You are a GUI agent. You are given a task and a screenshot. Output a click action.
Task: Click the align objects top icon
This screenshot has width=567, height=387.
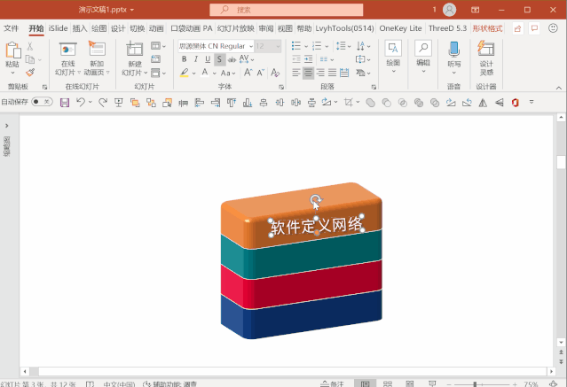pyautogui.click(x=232, y=103)
